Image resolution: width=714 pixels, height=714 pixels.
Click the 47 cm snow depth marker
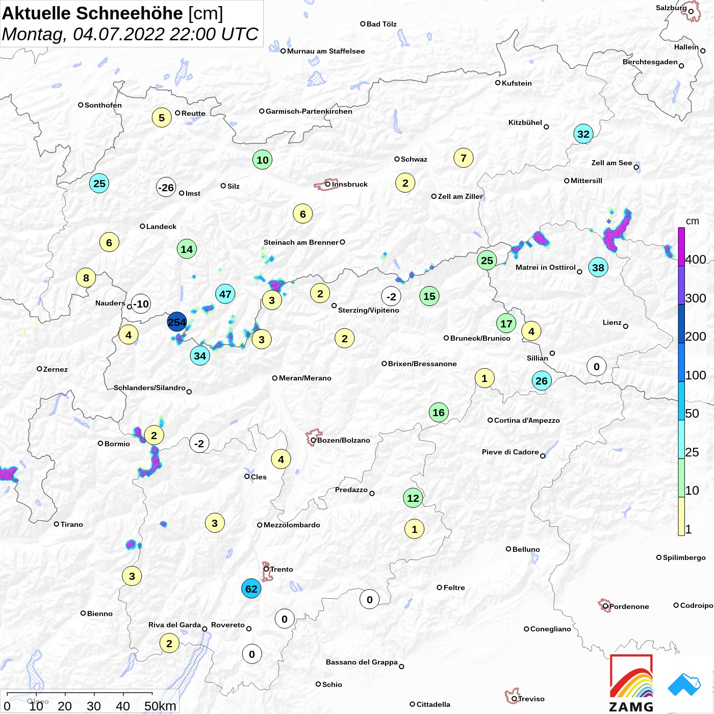point(225,294)
